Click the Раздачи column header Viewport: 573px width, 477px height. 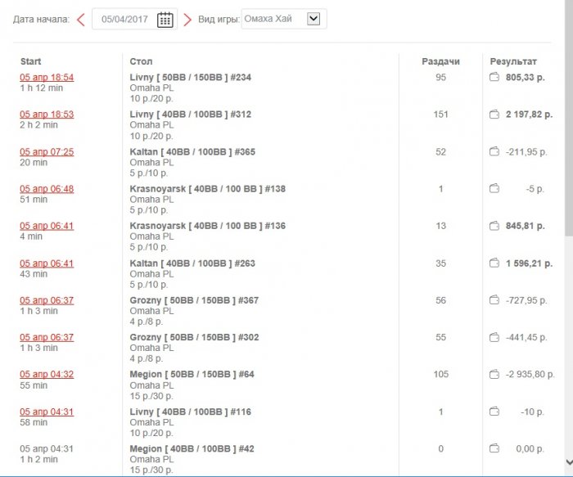coord(440,61)
